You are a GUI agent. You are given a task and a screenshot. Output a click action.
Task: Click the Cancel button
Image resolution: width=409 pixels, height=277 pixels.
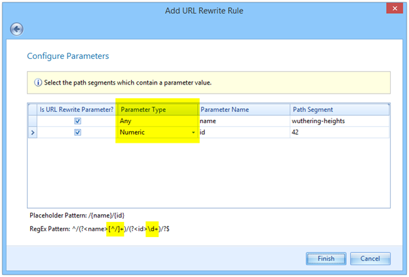click(370, 259)
